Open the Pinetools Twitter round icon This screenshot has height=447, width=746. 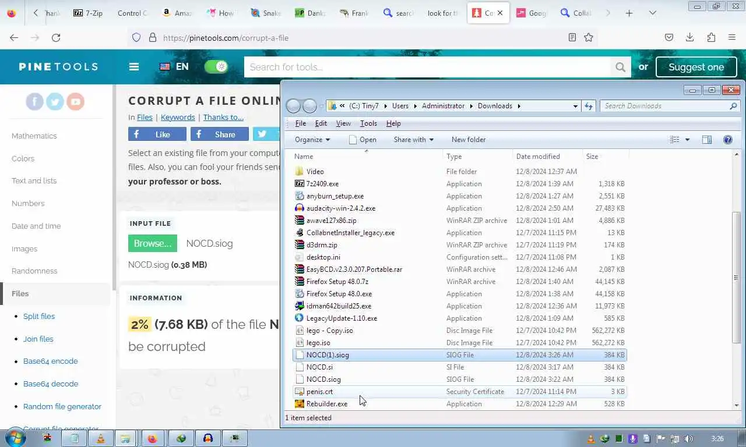pyautogui.click(x=55, y=102)
